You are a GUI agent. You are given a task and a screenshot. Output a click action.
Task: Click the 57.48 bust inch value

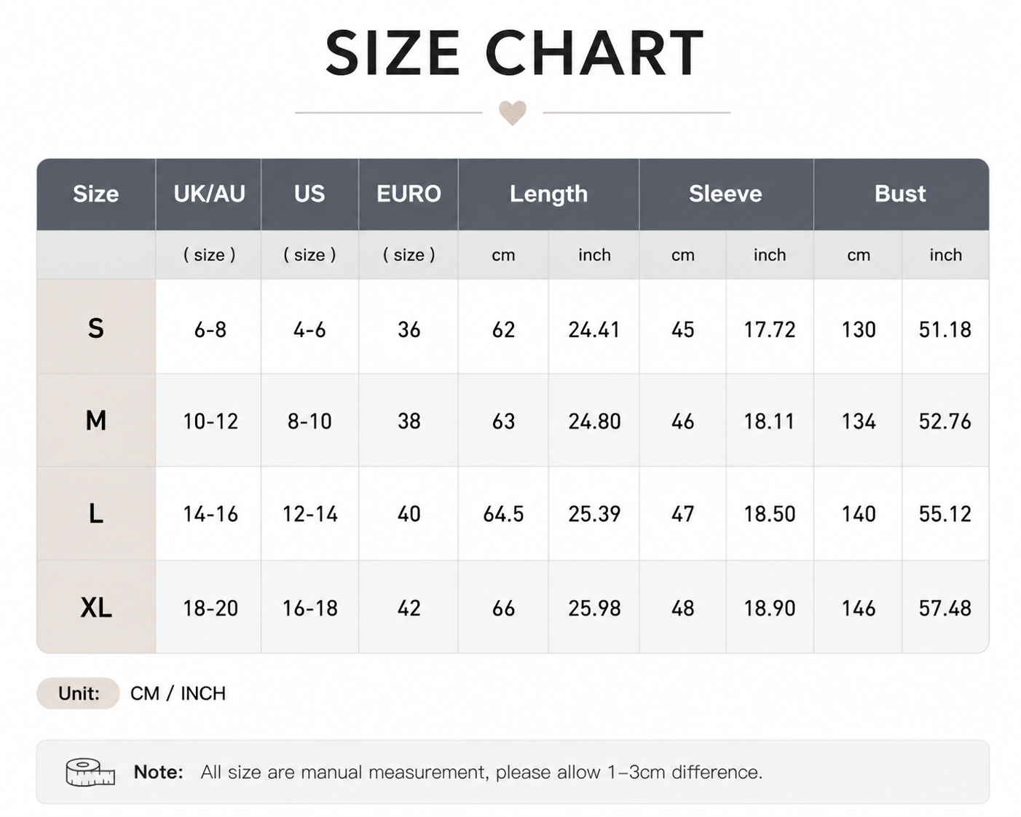[945, 608]
